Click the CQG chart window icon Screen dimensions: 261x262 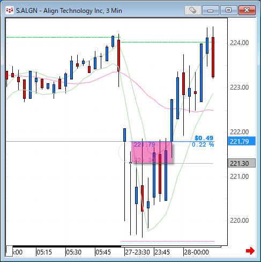(x=10, y=11)
